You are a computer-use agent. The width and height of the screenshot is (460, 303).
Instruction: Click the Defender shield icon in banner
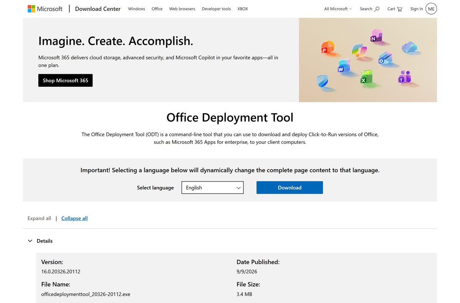(x=322, y=82)
